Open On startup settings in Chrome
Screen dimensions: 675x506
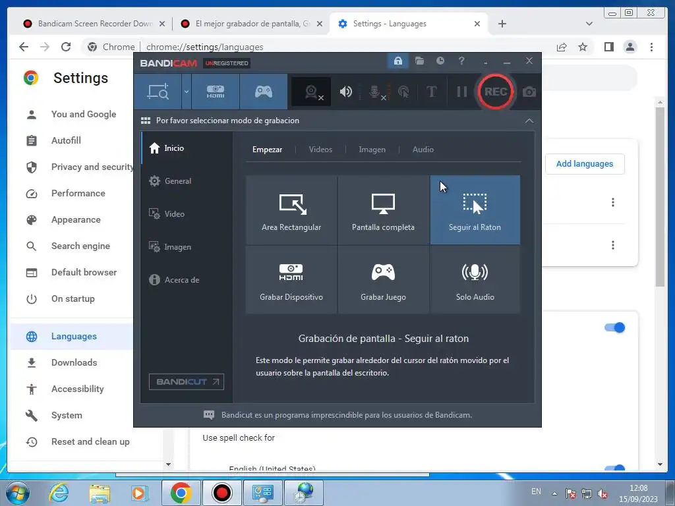(x=71, y=298)
